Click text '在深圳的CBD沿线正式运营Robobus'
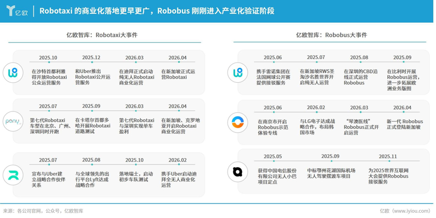436x218 pixels. click(360, 77)
